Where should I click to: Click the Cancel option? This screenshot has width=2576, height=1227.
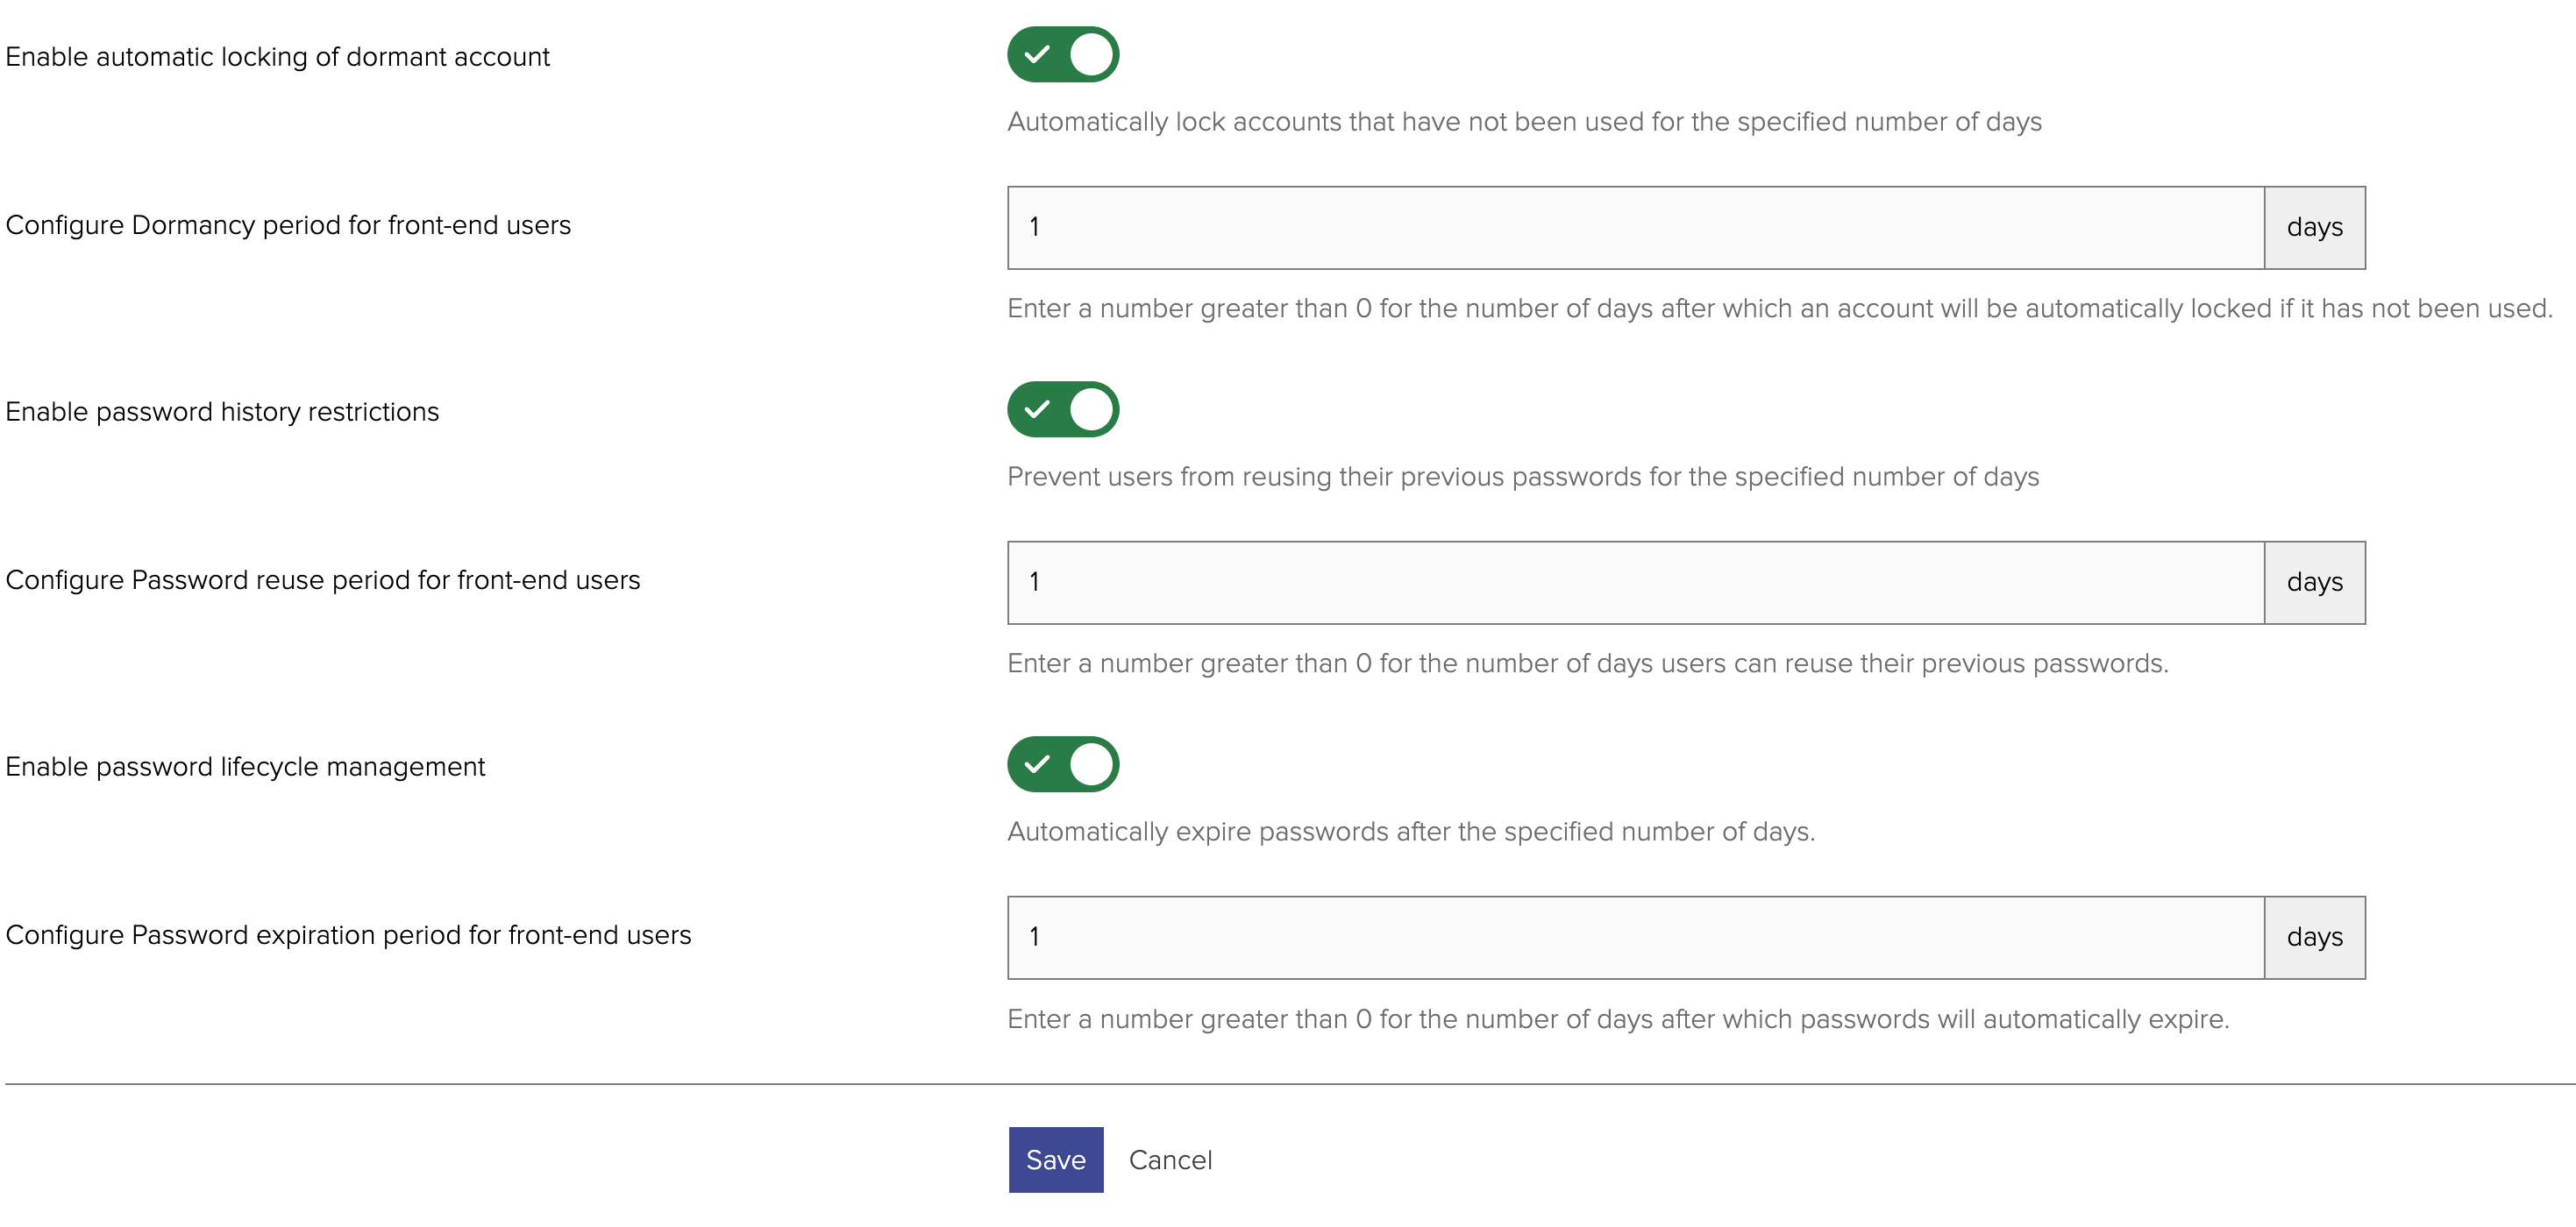coord(1170,1159)
